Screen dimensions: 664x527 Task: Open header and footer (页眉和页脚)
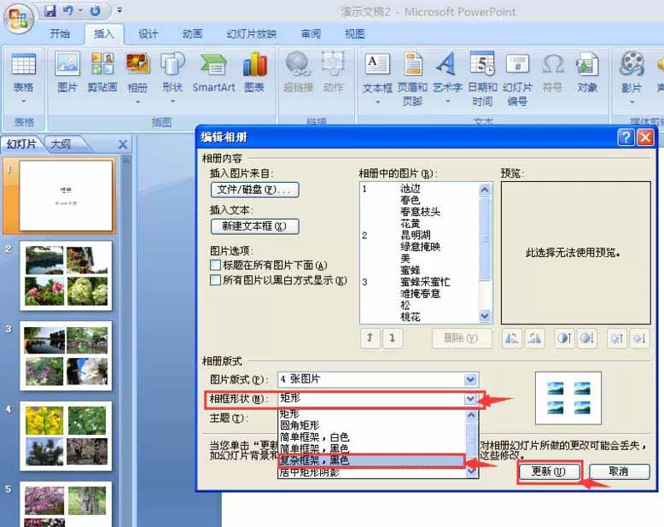[x=412, y=79]
